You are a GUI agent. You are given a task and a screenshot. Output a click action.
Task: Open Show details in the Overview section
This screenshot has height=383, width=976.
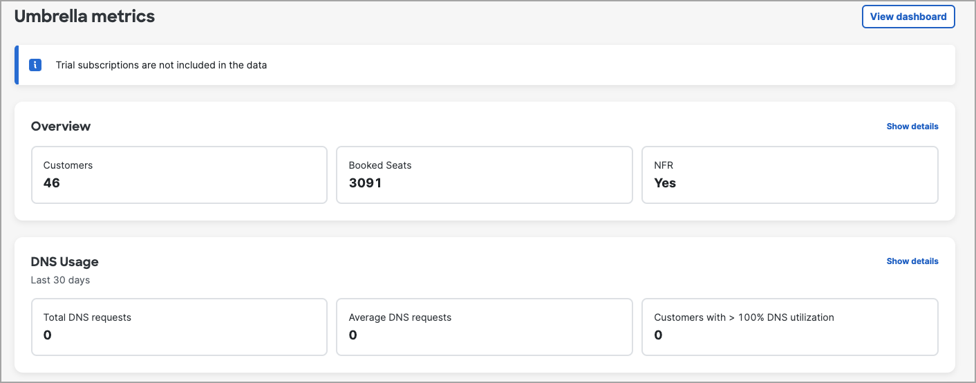pyautogui.click(x=912, y=127)
